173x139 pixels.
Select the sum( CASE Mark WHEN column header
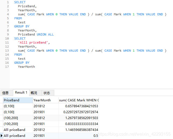pyautogui.click(x=79, y=100)
